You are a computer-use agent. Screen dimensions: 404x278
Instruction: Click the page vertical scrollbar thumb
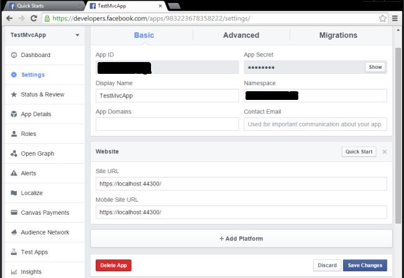(x=398, y=135)
